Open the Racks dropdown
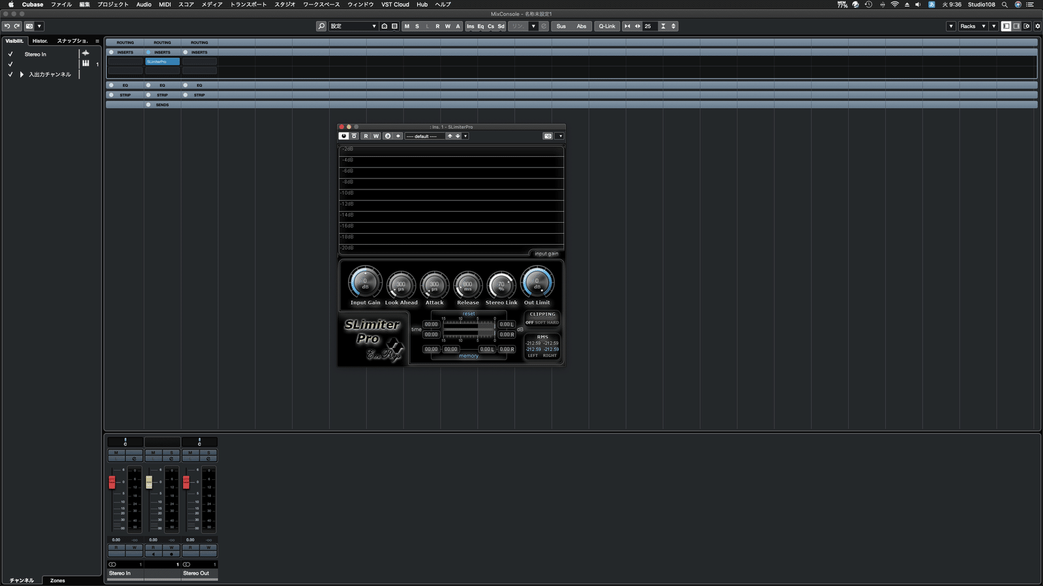 pyautogui.click(x=973, y=26)
